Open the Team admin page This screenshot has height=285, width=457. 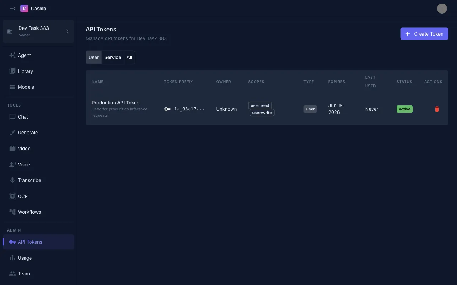coord(24,273)
